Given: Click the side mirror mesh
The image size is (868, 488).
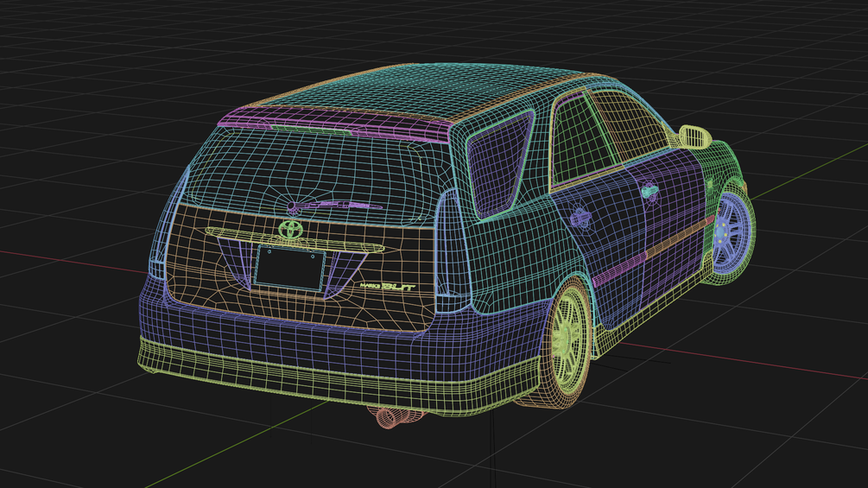Looking at the screenshot, I should pos(695,136).
